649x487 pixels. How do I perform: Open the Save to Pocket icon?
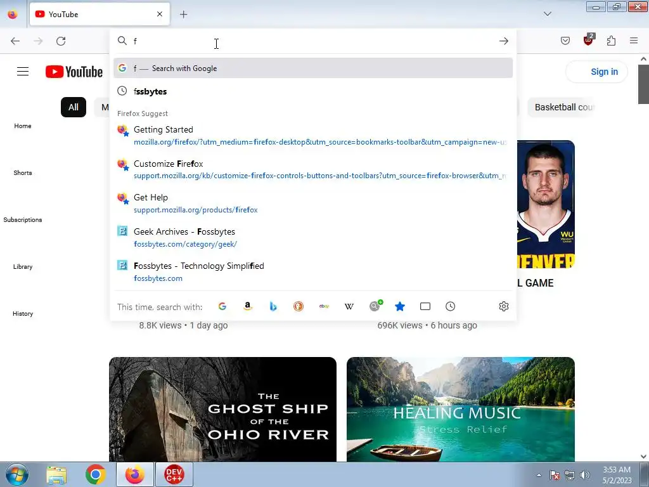tap(565, 41)
